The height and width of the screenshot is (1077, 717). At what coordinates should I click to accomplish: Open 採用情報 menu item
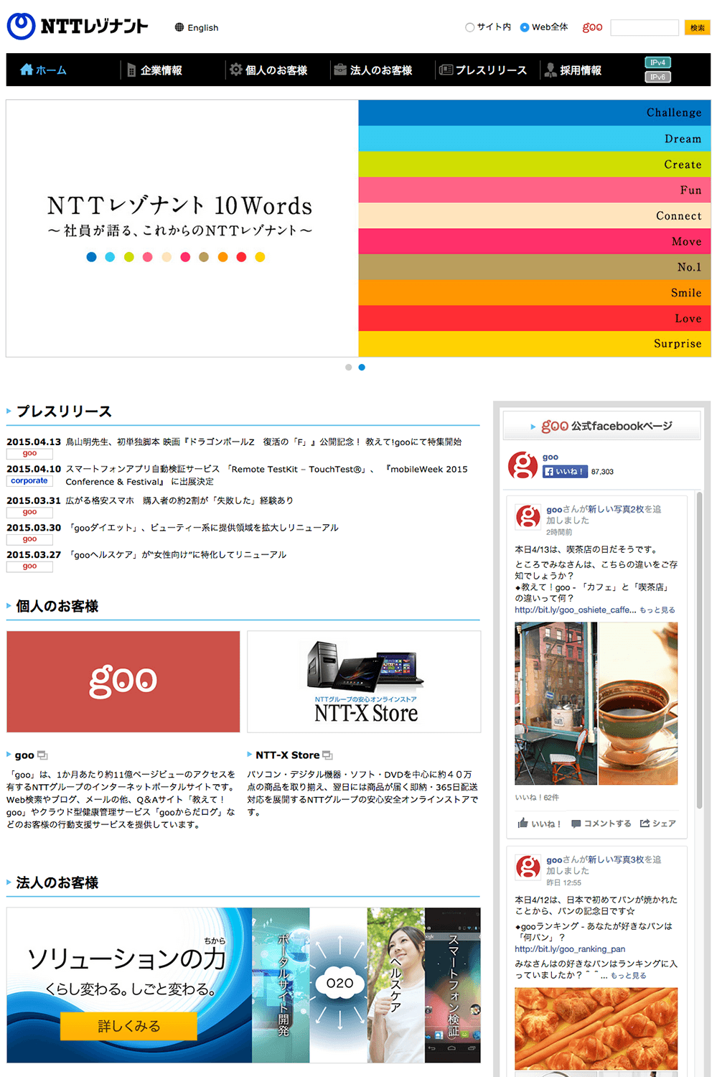pyautogui.click(x=573, y=70)
